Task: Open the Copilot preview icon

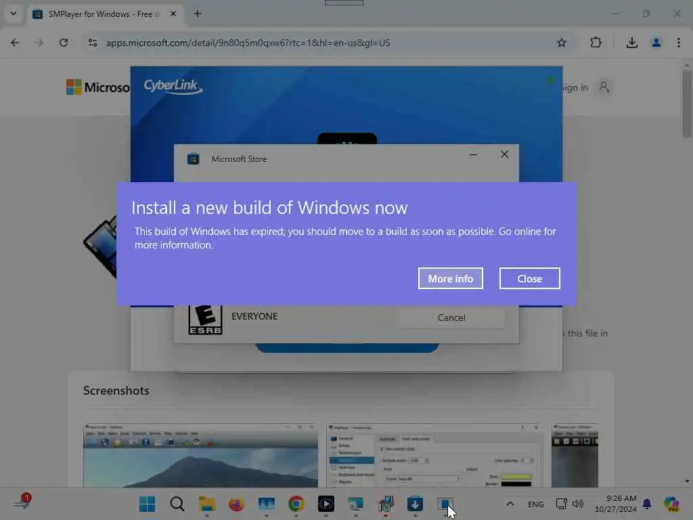Action: (671, 504)
